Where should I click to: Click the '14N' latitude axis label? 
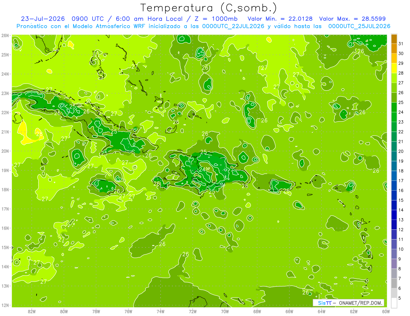5,267
